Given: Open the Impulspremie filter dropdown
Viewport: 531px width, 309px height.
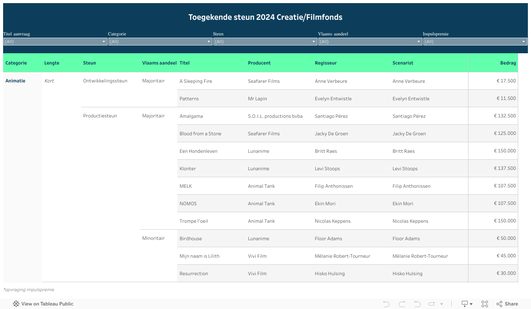Looking at the screenshot, I should click(x=475, y=42).
